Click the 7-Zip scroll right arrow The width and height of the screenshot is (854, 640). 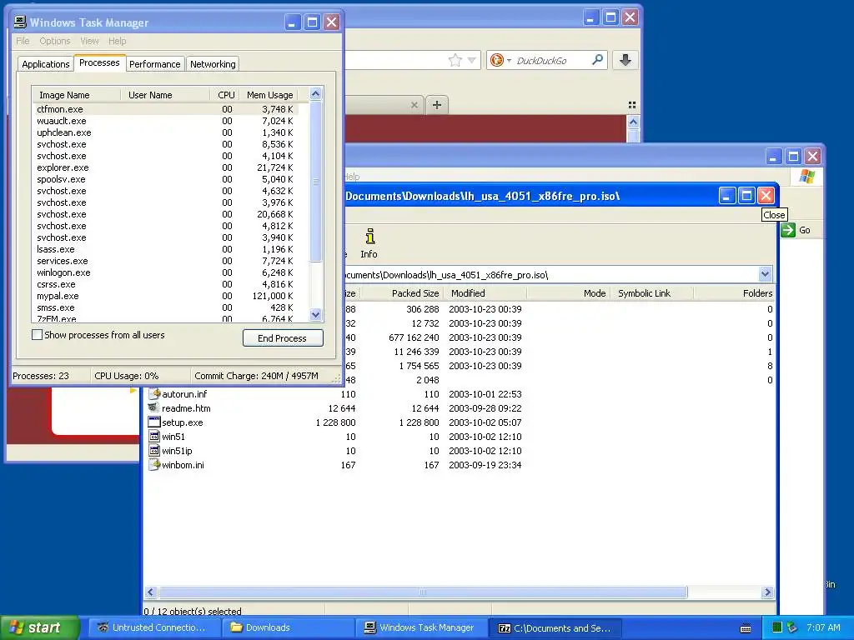pos(767,592)
